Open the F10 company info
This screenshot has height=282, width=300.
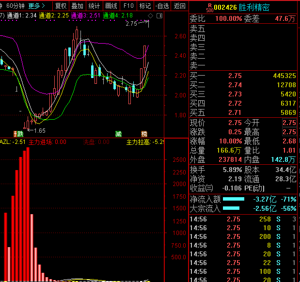(x=128, y=6)
